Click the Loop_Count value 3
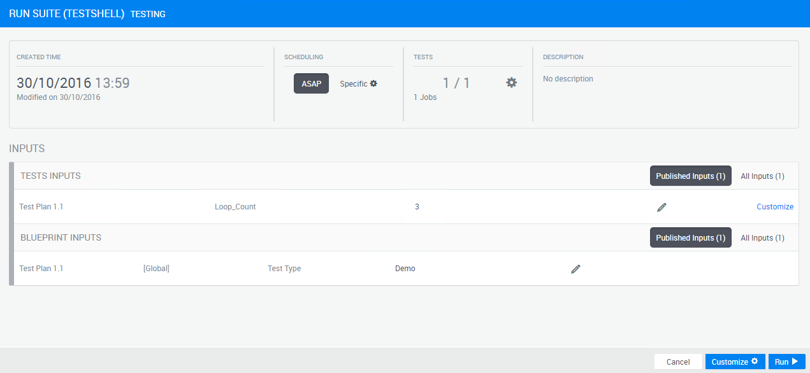Screen dimensions: 810x373 [x=417, y=207]
